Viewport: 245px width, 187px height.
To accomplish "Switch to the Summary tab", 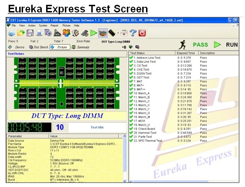I will pyautogui.click(x=81, y=47).
